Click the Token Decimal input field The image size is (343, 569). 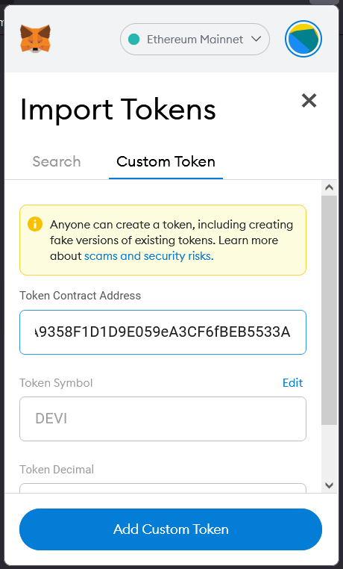tap(163, 488)
